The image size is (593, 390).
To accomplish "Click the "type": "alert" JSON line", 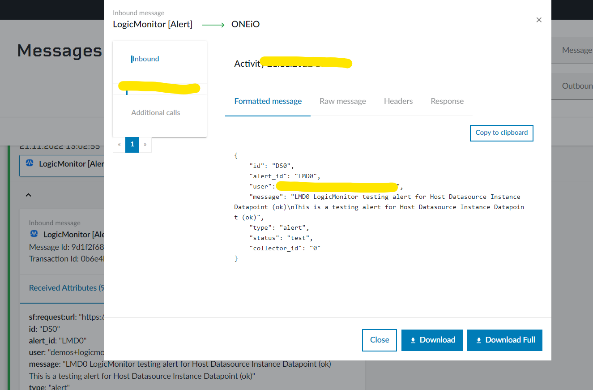I will pos(279,227).
